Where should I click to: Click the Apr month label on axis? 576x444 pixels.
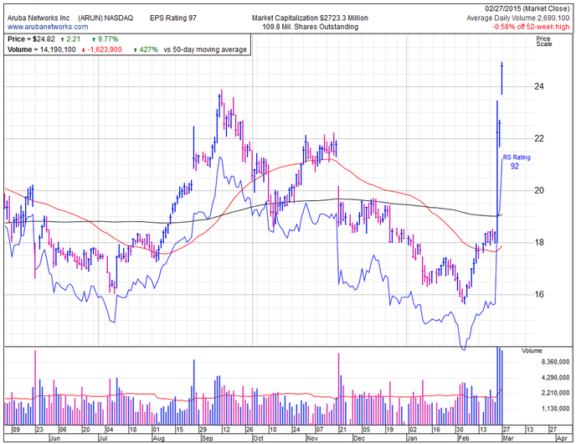coord(562,438)
